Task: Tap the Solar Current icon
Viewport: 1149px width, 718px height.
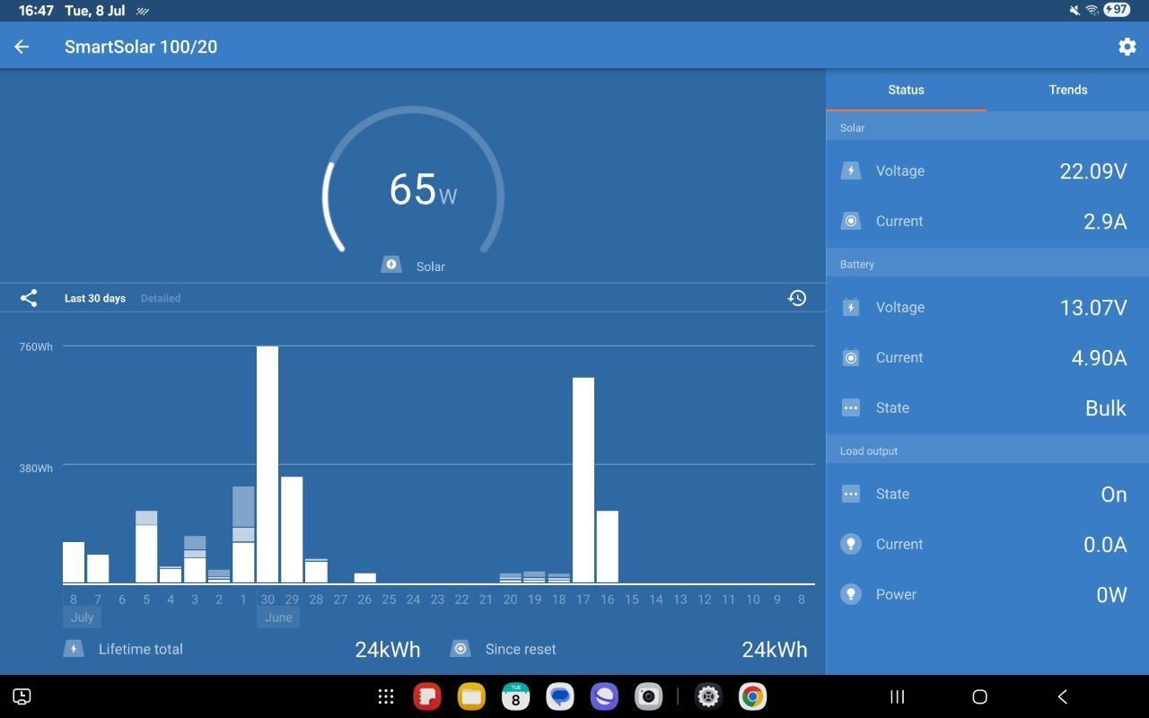Action: click(x=851, y=221)
